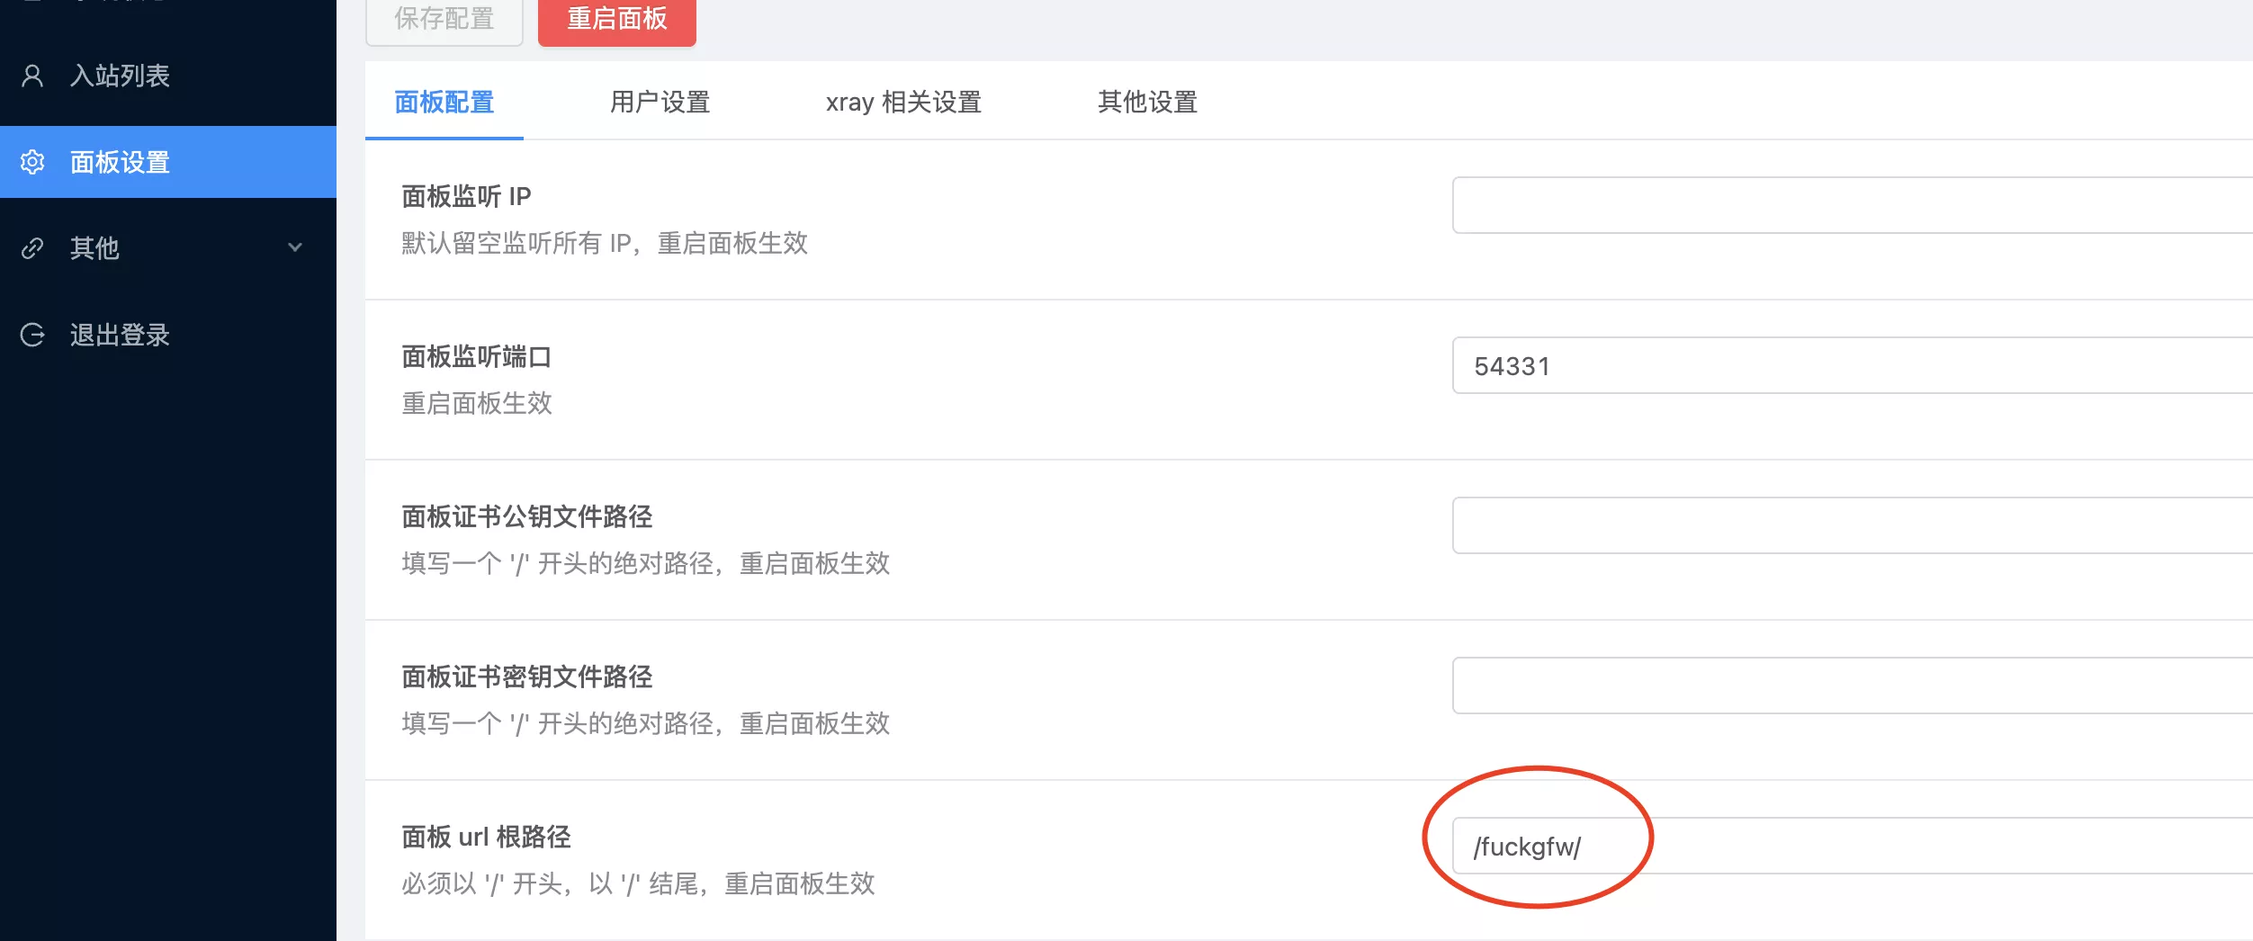Open the 入站列表 sidebar text item
Screen dimensions: 2253x941
(x=120, y=76)
